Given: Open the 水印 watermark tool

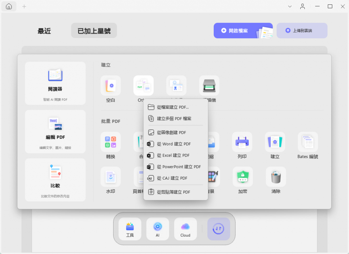Looking at the screenshot, I should click(x=111, y=177).
